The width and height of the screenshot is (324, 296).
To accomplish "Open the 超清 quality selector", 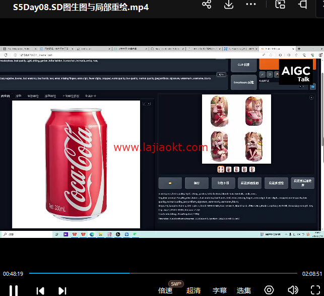I will point(193,290).
